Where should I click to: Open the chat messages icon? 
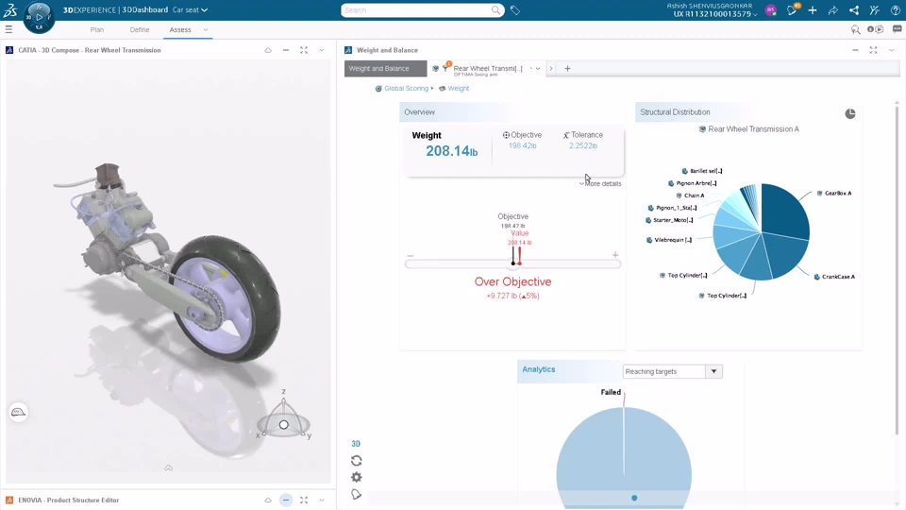[897, 29]
